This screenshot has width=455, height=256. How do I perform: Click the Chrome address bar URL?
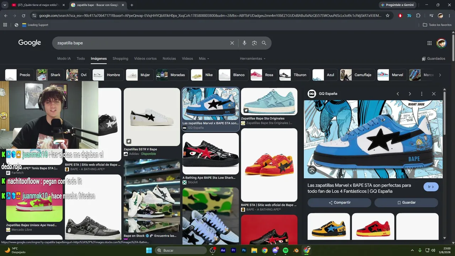coord(210,16)
